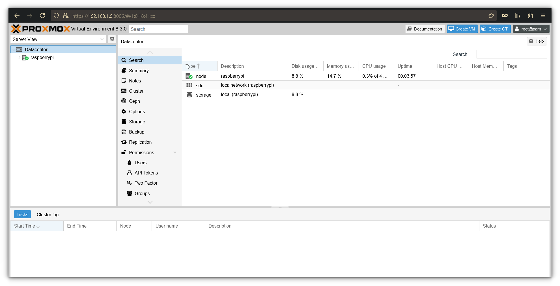
Task: Open the Ceph configuration panel
Action: pos(124,101)
